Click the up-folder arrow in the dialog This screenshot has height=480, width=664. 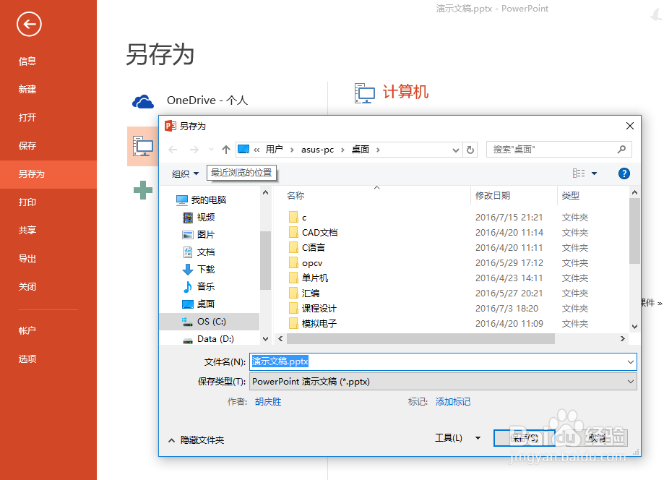225,150
